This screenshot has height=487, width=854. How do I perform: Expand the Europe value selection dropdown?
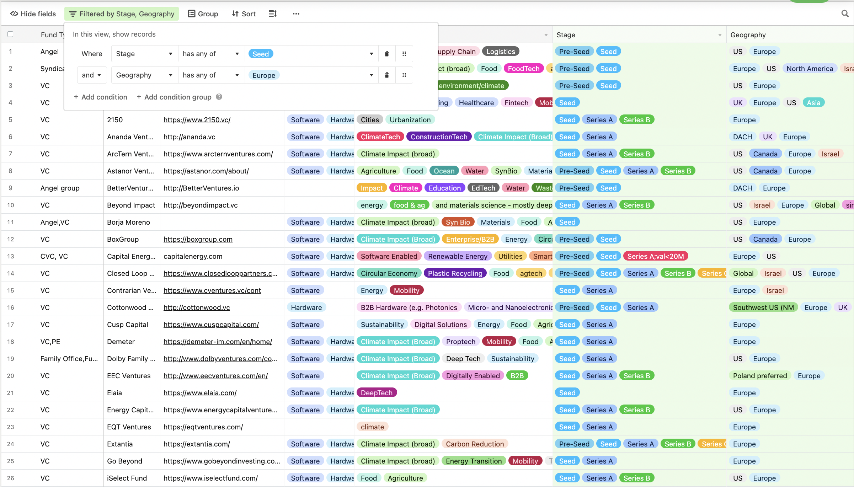pos(371,75)
